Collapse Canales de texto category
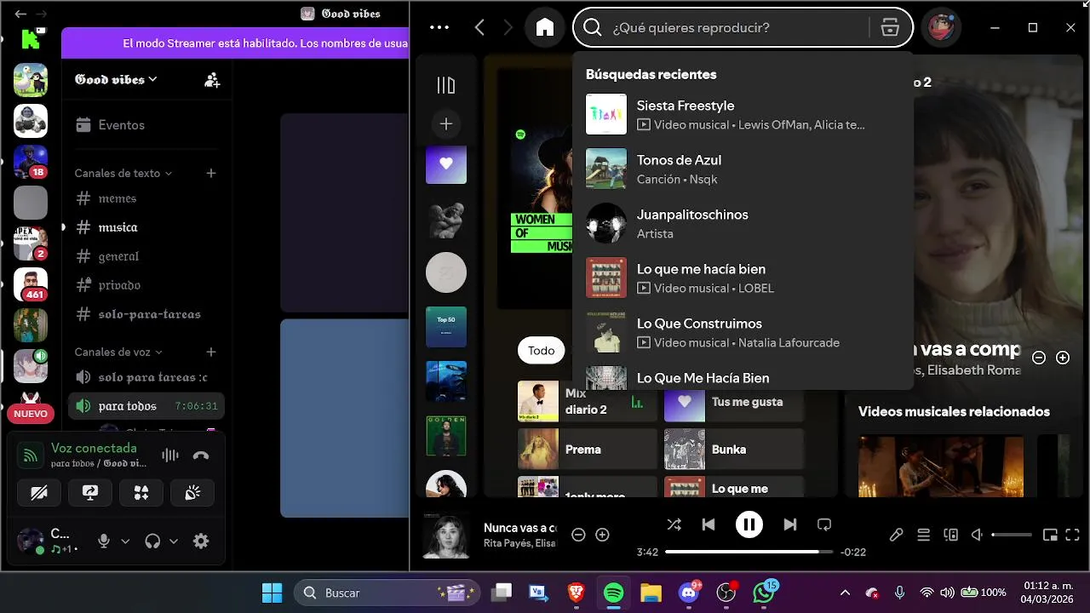Screen dimensions: 1090x613 click(x=123, y=173)
